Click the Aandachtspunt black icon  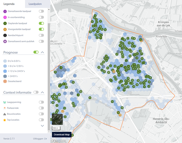(5, 35)
